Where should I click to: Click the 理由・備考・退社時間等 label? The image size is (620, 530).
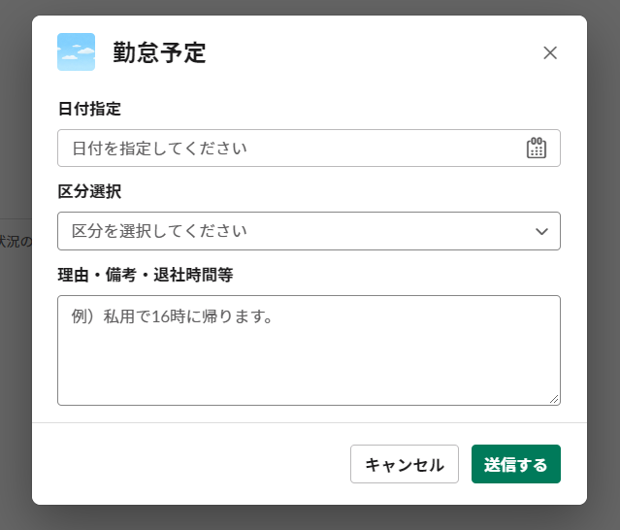pos(146,275)
